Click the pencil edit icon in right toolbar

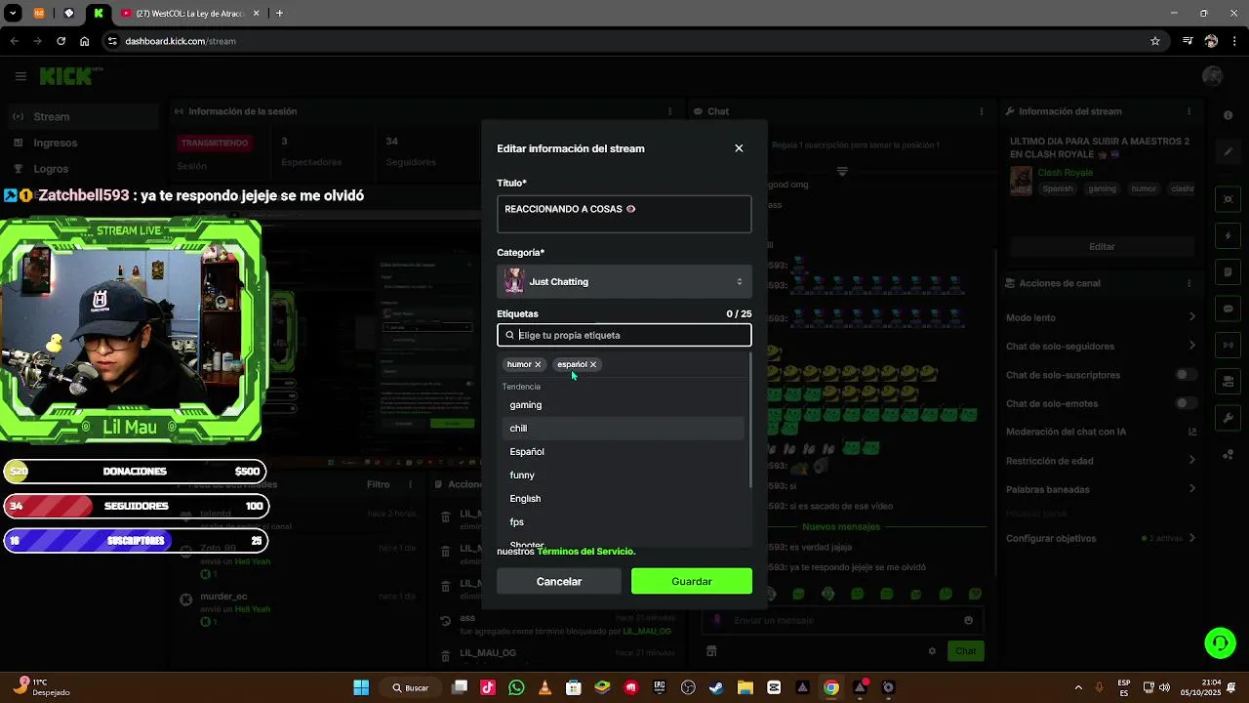point(1229,152)
